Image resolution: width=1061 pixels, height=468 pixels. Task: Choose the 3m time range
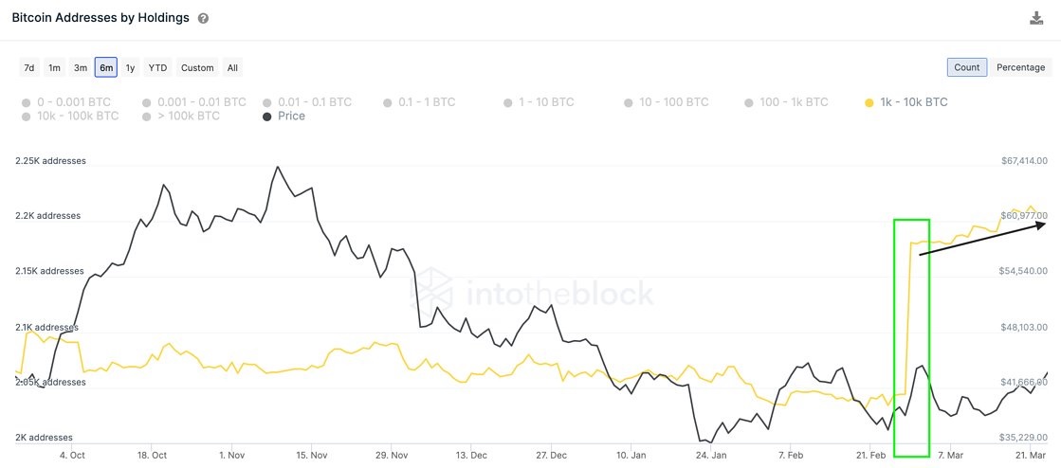[x=81, y=68]
